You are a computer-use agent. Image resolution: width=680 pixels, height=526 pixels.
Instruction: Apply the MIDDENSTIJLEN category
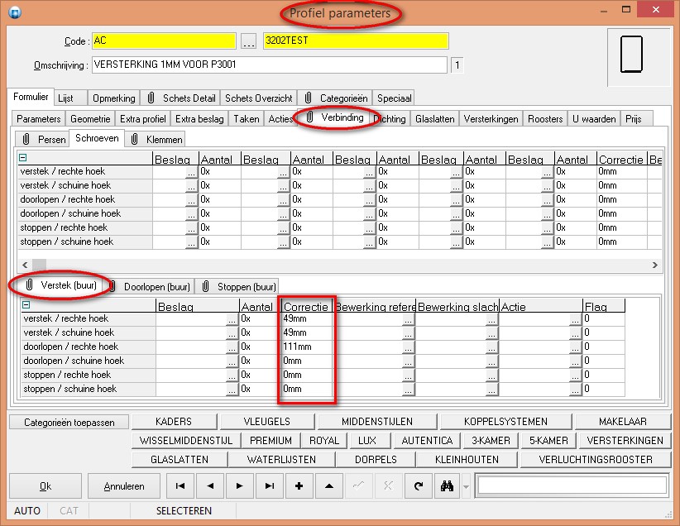(377, 422)
